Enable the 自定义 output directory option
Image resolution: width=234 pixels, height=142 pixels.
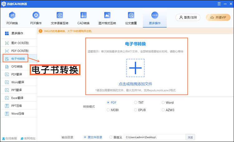point(111,137)
